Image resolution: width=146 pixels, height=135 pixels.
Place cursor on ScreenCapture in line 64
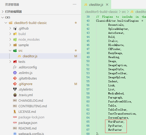click(x=118, y=118)
